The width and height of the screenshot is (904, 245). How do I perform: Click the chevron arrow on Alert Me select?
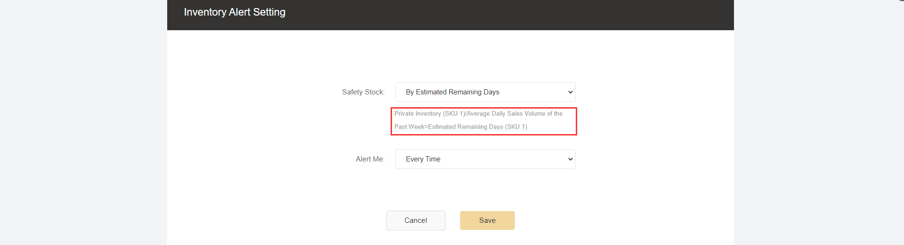[570, 159]
